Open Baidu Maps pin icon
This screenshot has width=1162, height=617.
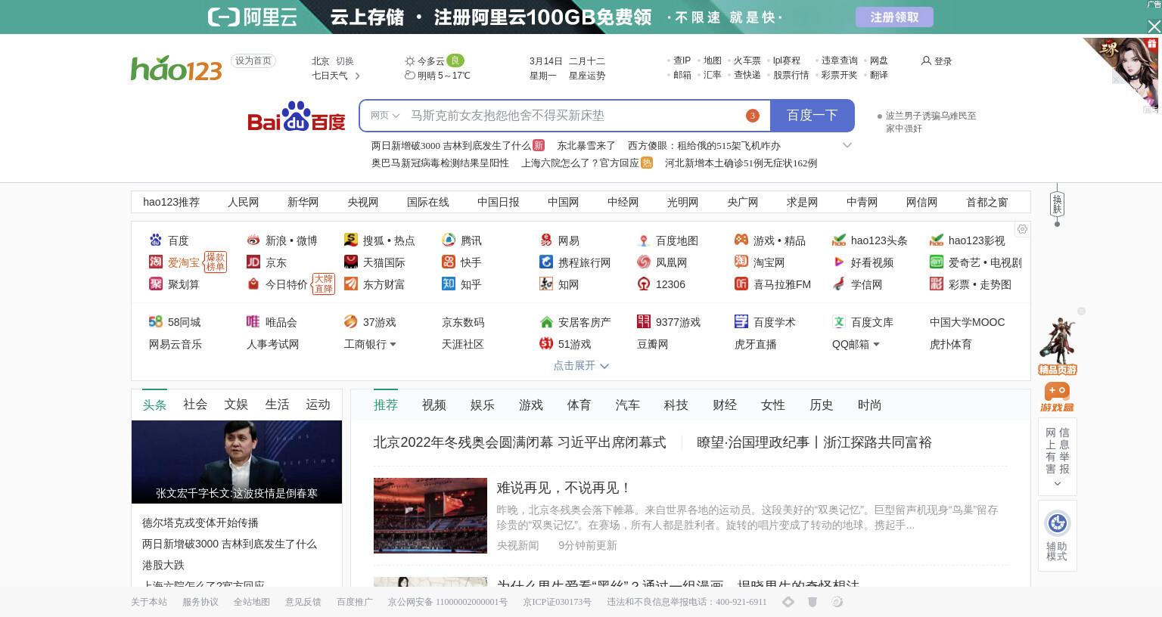point(644,240)
